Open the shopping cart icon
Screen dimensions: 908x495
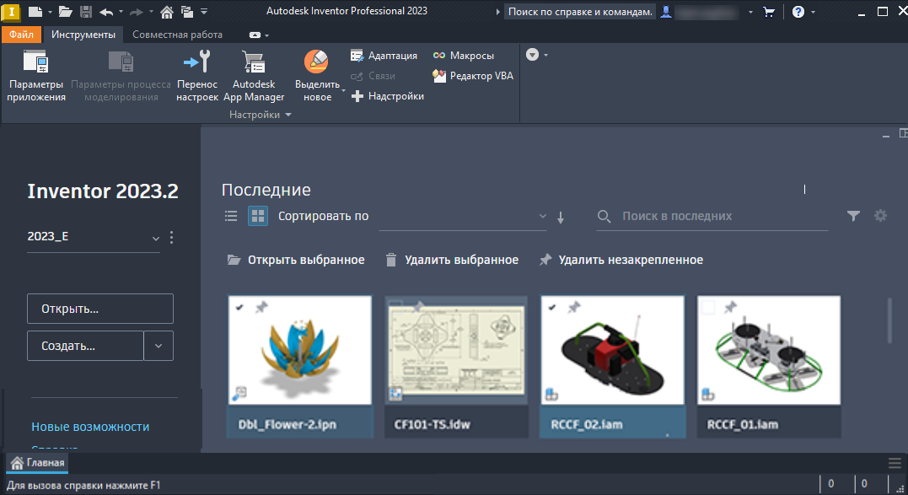769,12
